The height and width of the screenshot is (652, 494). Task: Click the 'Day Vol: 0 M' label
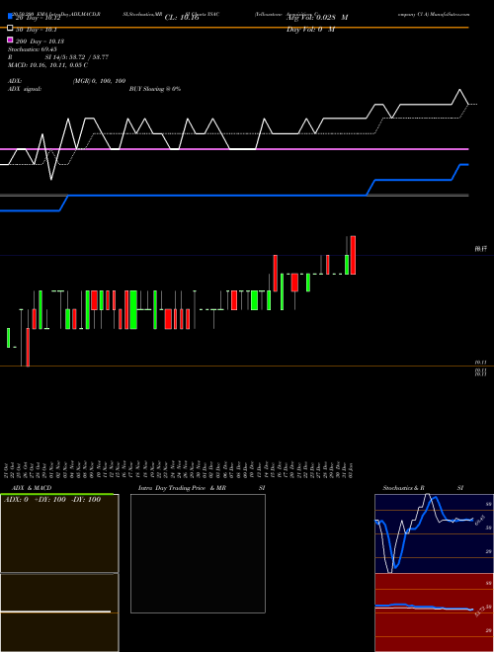point(310,30)
